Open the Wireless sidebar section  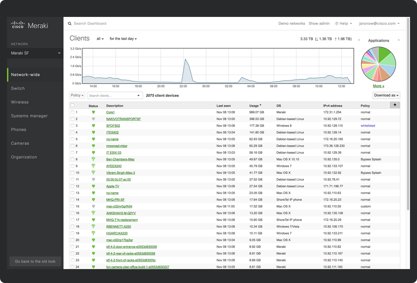pos(20,102)
